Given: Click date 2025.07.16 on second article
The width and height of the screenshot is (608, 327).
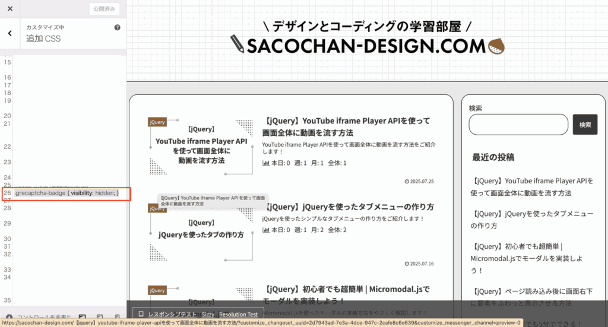Looking at the screenshot, I should pyautogui.click(x=419, y=263).
